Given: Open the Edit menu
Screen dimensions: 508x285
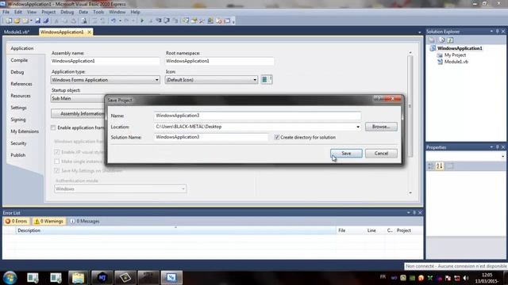Looking at the screenshot, I should tap(18, 12).
